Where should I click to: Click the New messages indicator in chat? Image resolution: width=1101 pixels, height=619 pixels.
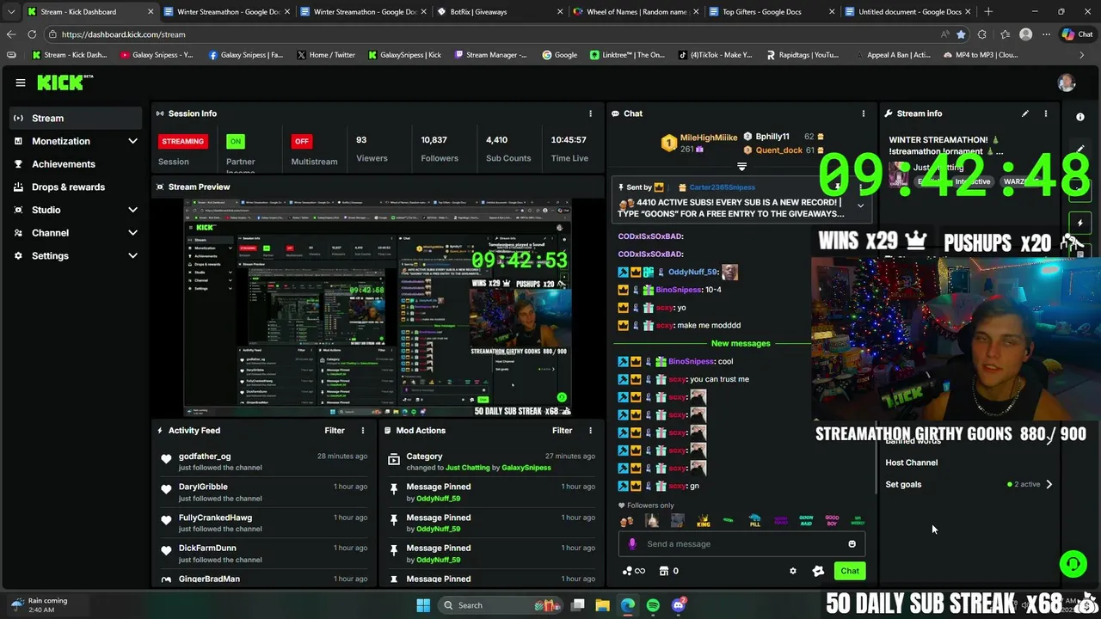(x=741, y=343)
